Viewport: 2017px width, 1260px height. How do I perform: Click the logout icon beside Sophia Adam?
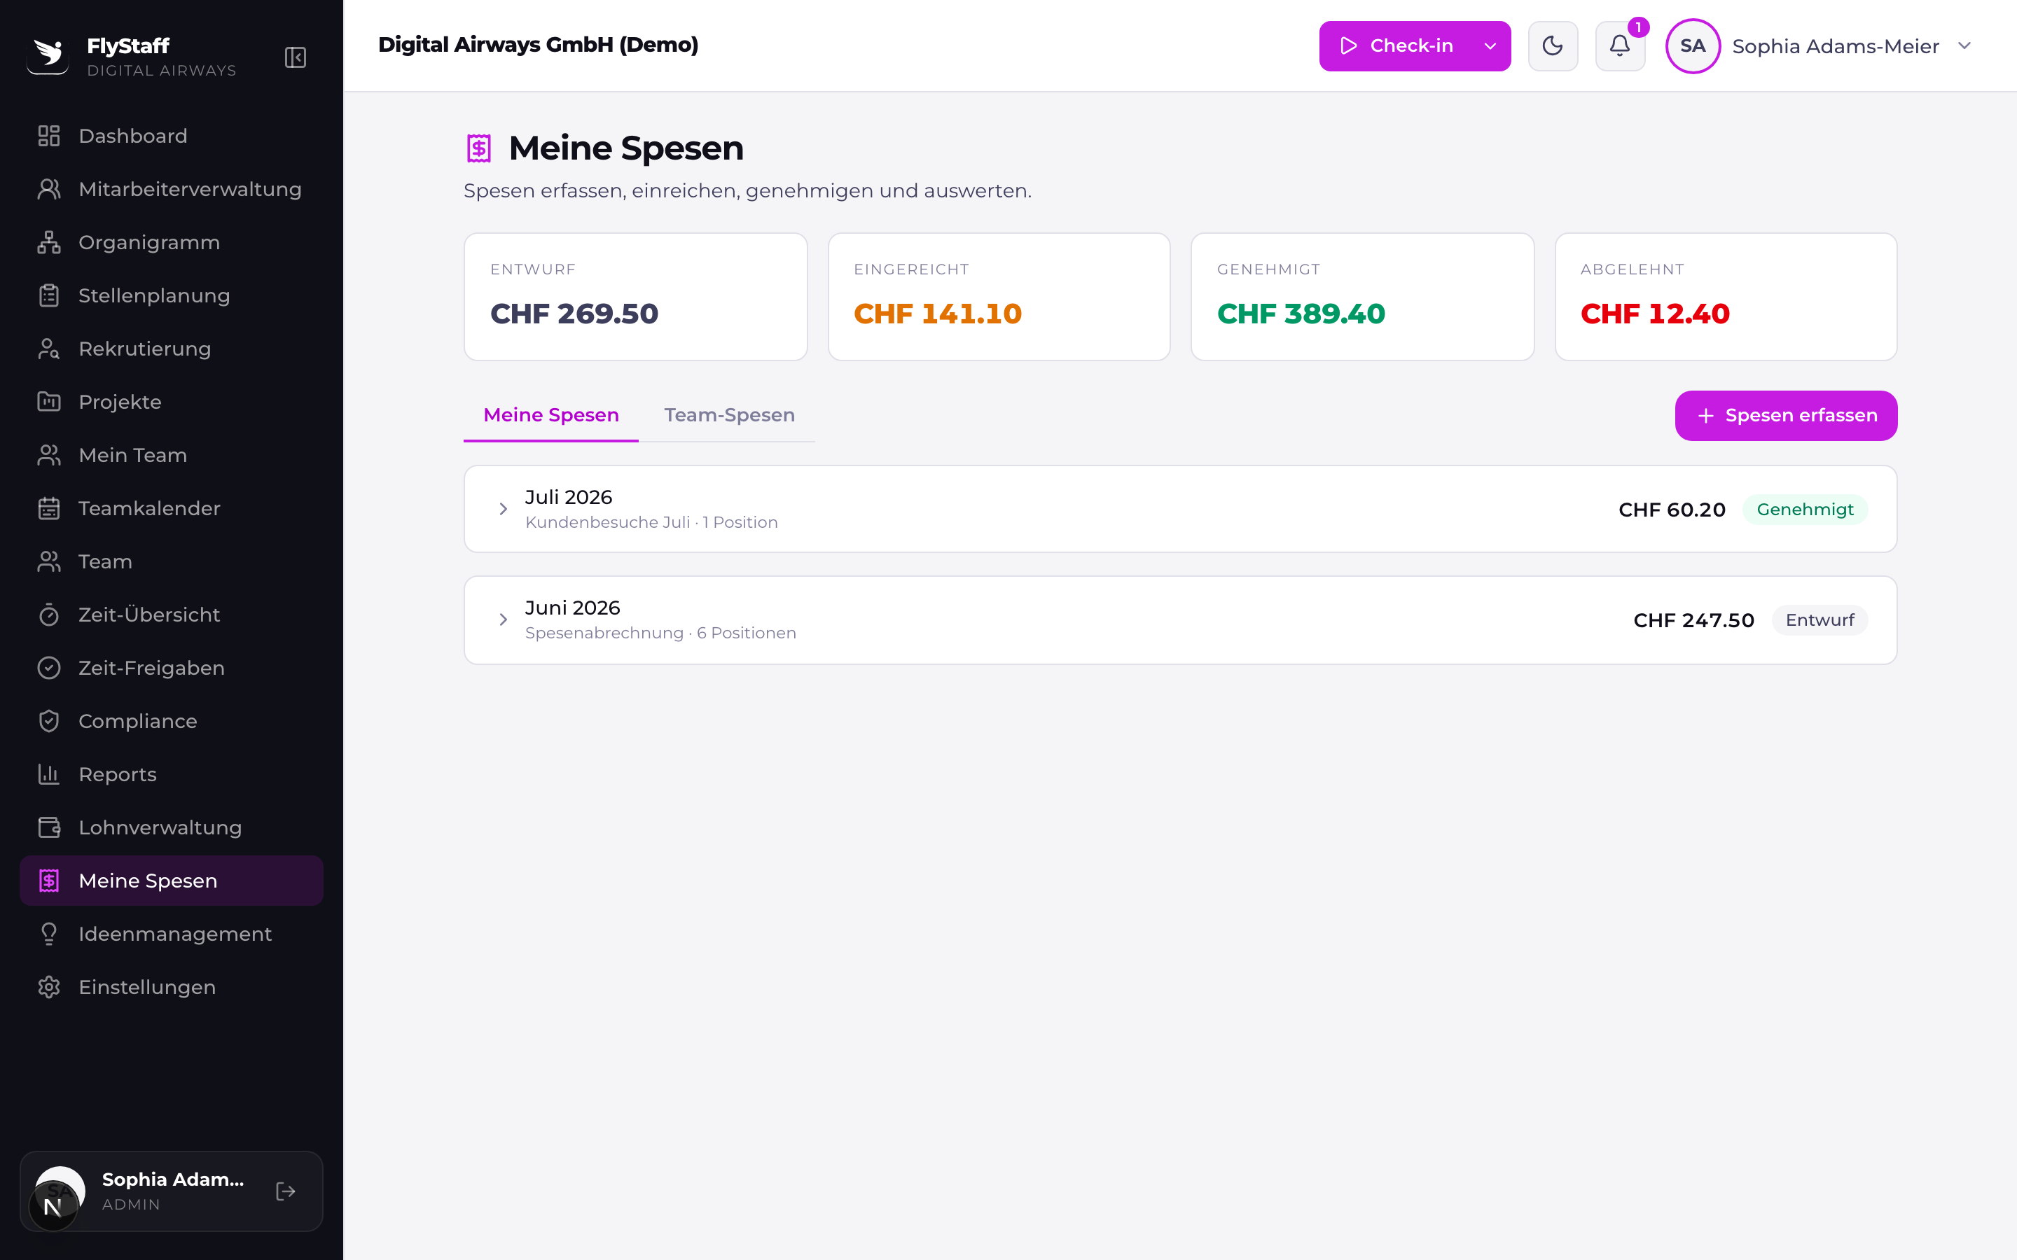(x=286, y=1191)
